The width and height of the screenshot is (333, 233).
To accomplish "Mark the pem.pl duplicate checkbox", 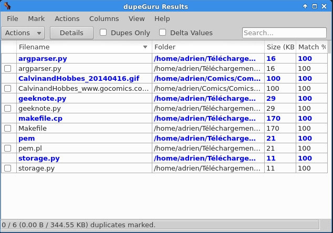I will tap(8, 148).
